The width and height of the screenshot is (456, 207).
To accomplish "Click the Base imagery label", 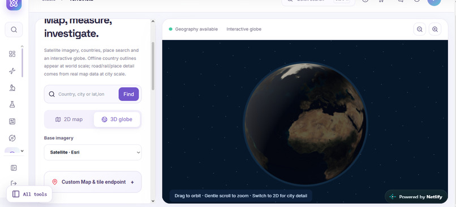I will (59, 138).
